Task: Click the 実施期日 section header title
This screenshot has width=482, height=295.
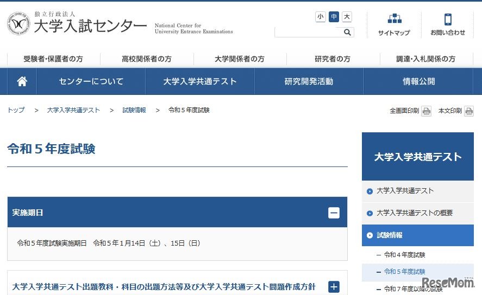Action: pyautogui.click(x=27, y=213)
